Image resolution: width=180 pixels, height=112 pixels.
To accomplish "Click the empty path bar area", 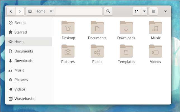I will pyautogui.click(x=79, y=11).
